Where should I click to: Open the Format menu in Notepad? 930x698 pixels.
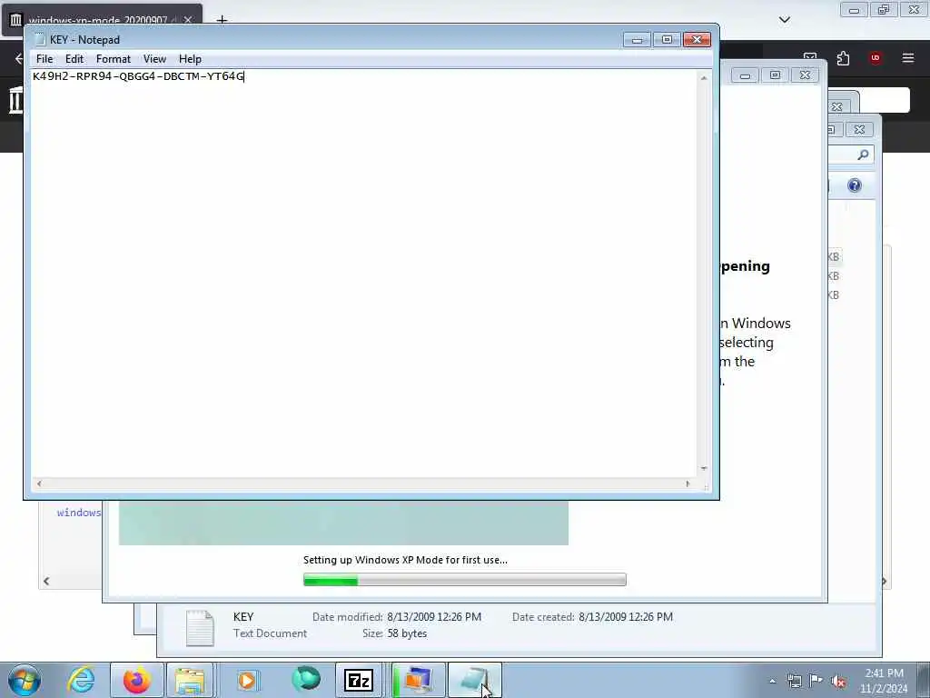coord(114,59)
